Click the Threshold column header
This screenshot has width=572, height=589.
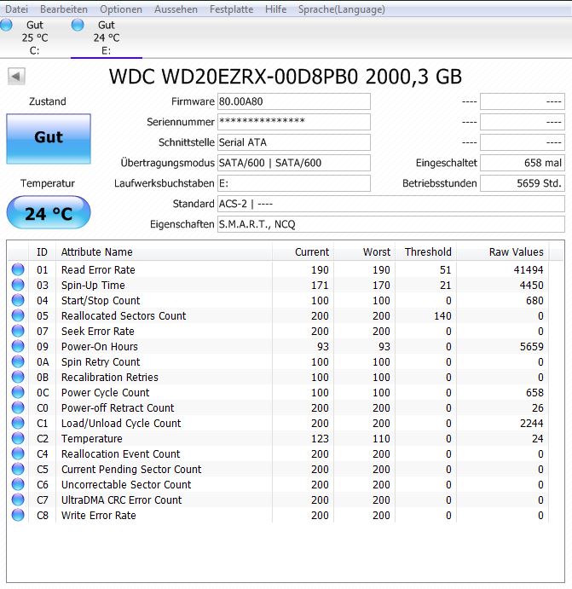point(426,251)
